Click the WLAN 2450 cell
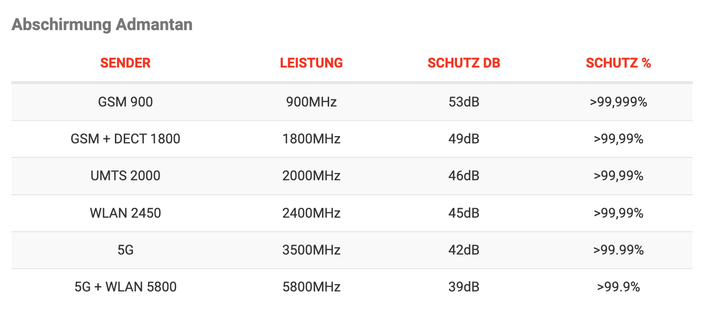The height and width of the screenshot is (320, 703). coord(125,213)
